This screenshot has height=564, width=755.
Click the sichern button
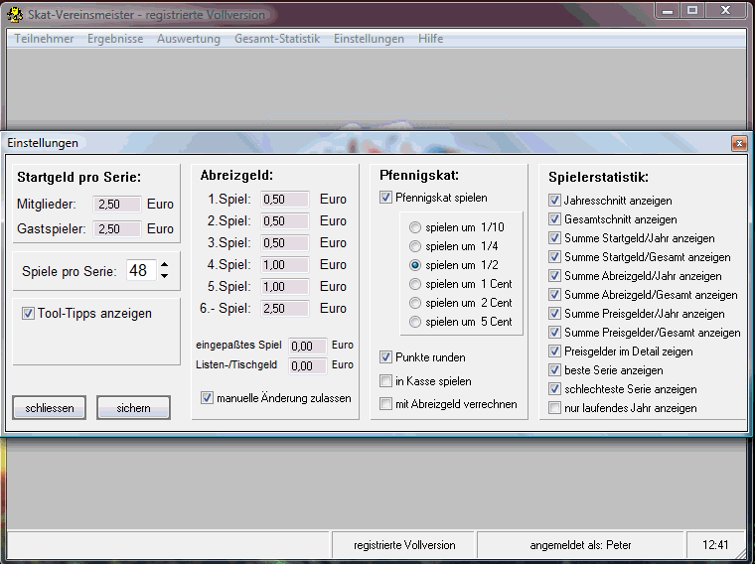[133, 407]
